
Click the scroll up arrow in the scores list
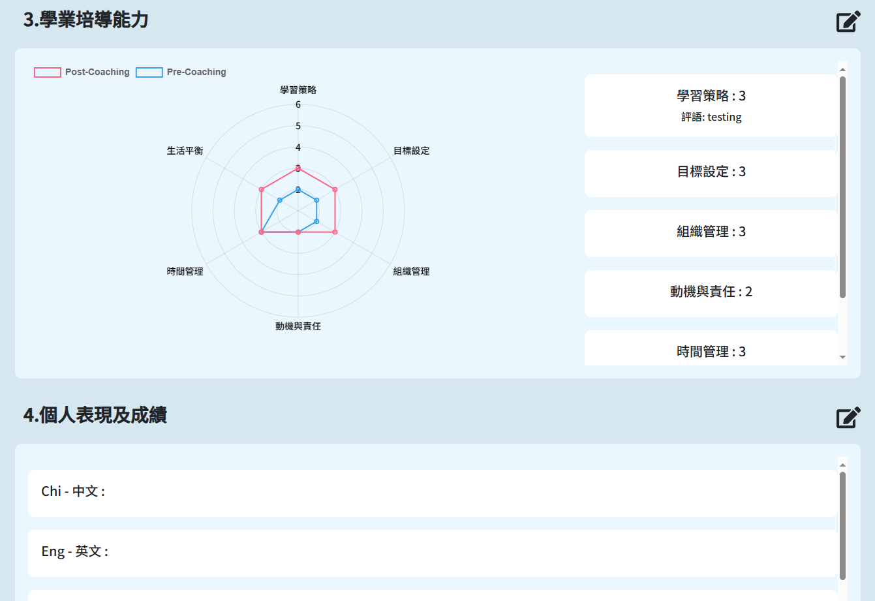pyautogui.click(x=842, y=69)
